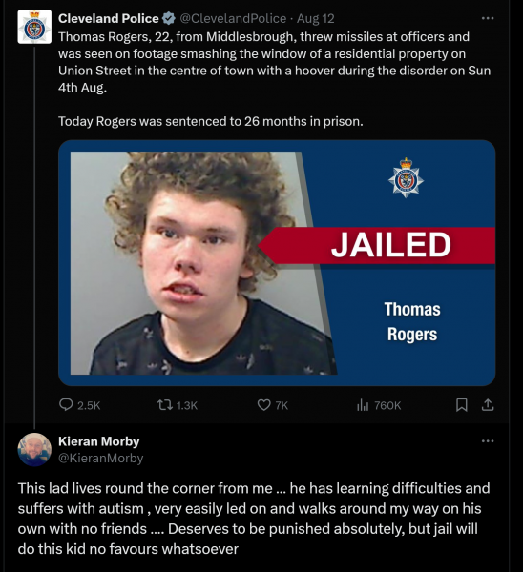Share the tweet via upload icon
523x572 pixels.
(x=488, y=405)
